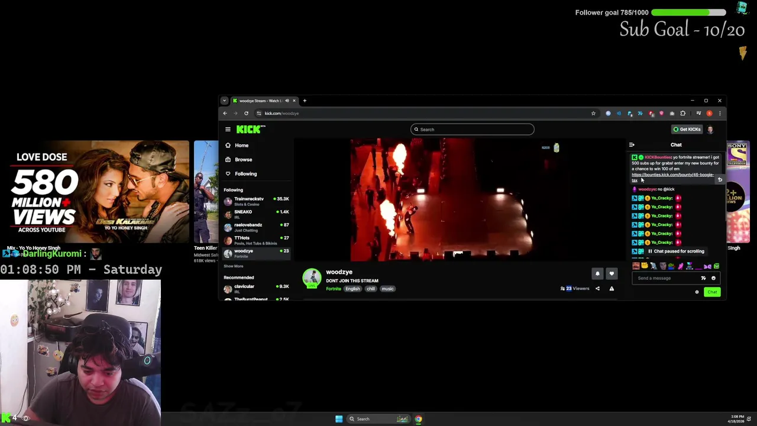This screenshot has height=426, width=757.
Task: Open the recommended clavicular channel
Action: tap(256, 289)
